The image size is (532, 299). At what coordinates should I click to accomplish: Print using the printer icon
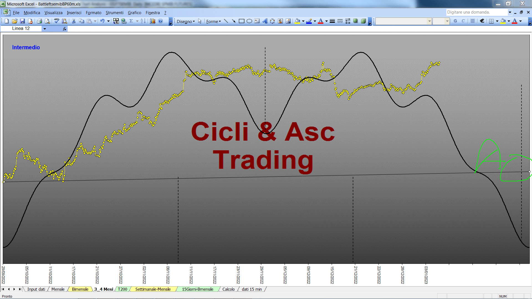(39, 21)
